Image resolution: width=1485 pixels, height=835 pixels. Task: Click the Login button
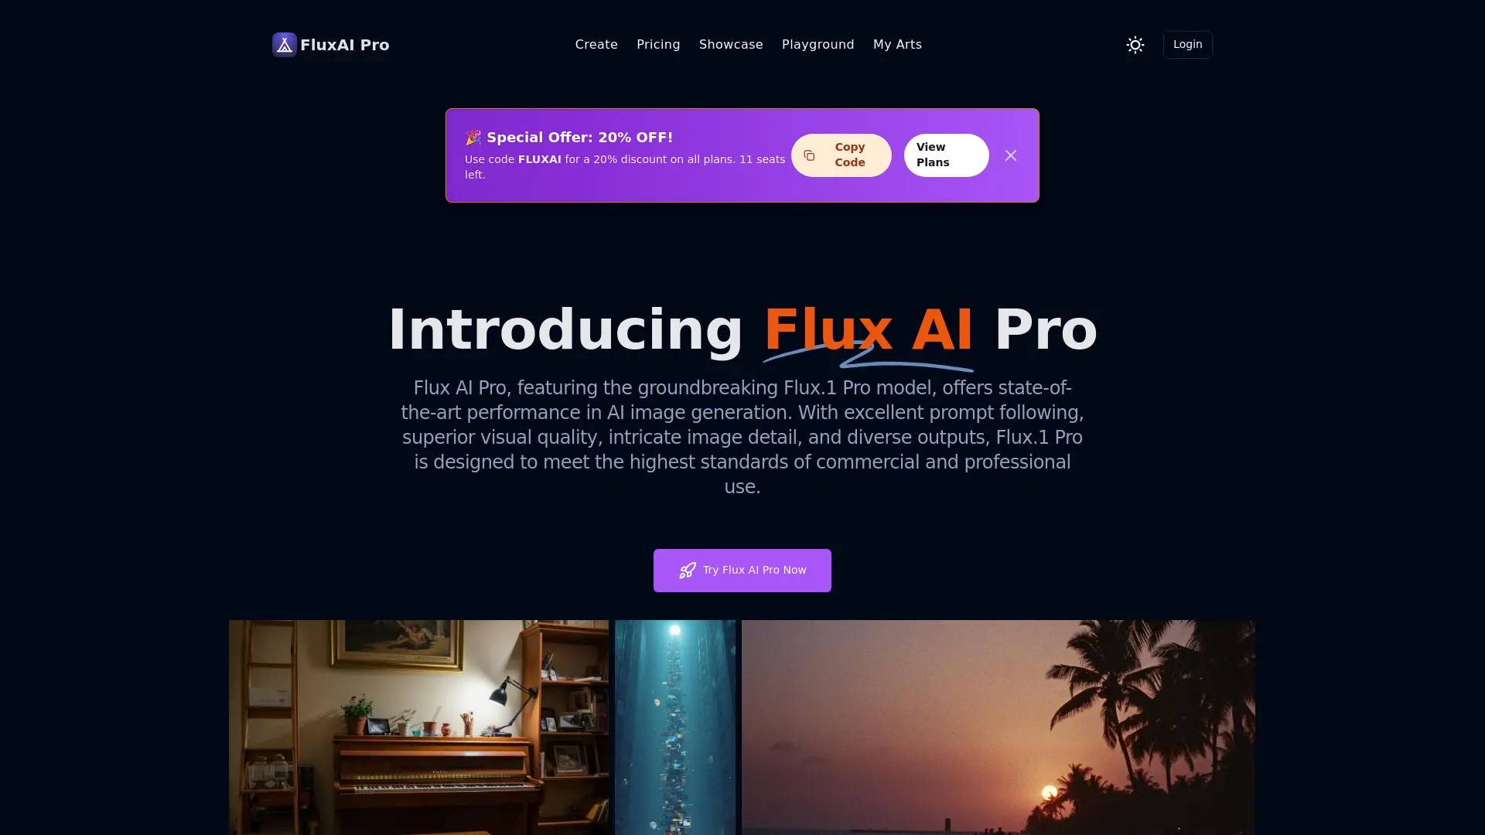click(1187, 44)
